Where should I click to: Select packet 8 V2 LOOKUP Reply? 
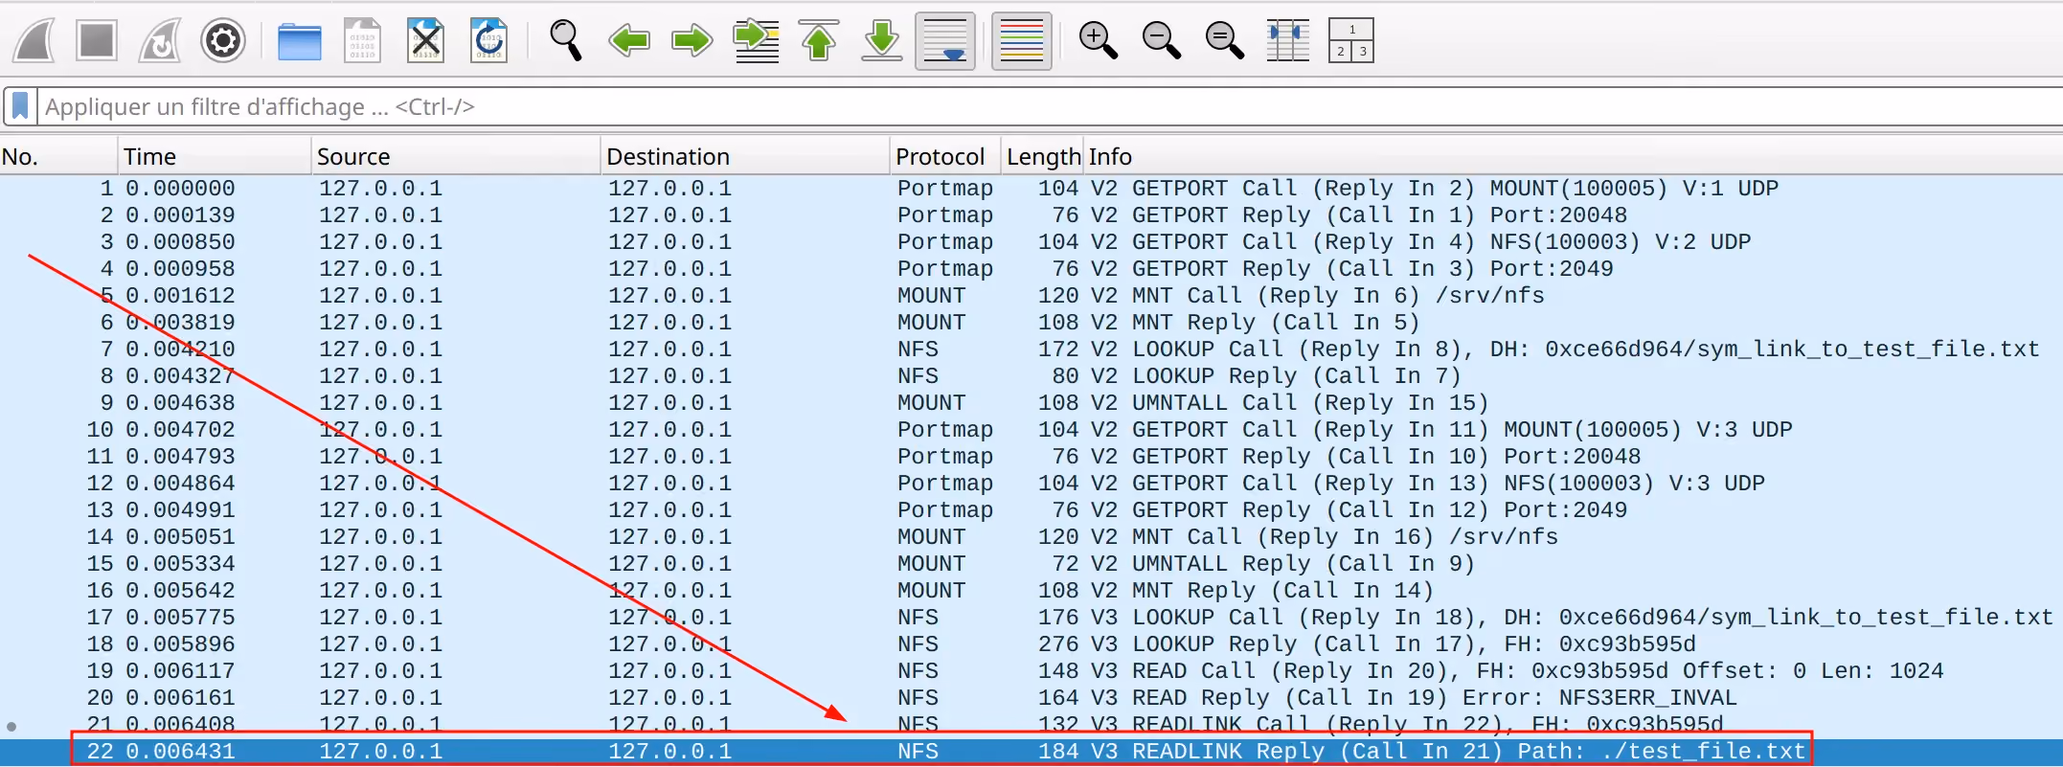coord(1031,376)
